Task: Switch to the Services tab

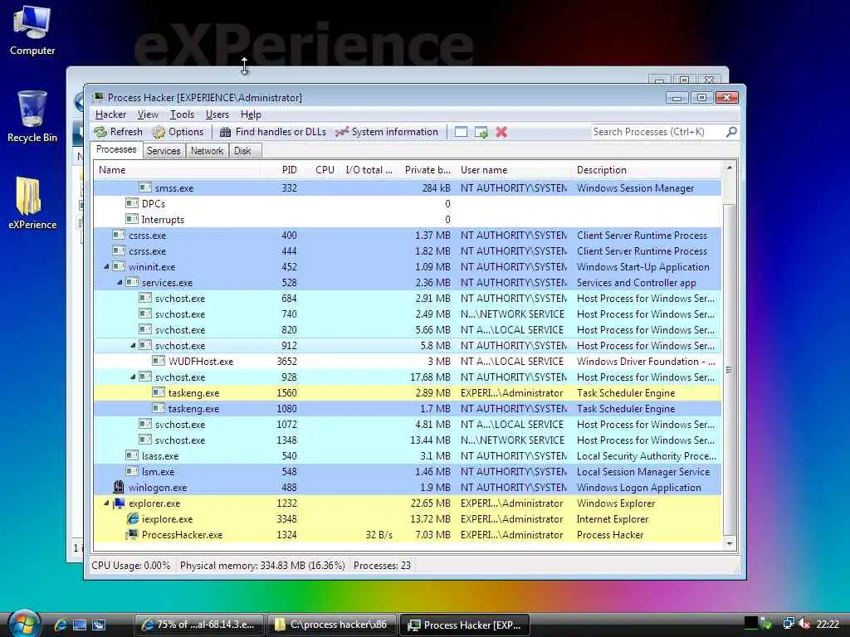Action: click(x=164, y=151)
